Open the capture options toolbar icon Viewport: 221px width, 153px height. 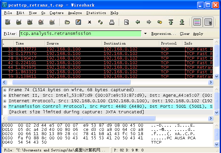tap(19, 22)
